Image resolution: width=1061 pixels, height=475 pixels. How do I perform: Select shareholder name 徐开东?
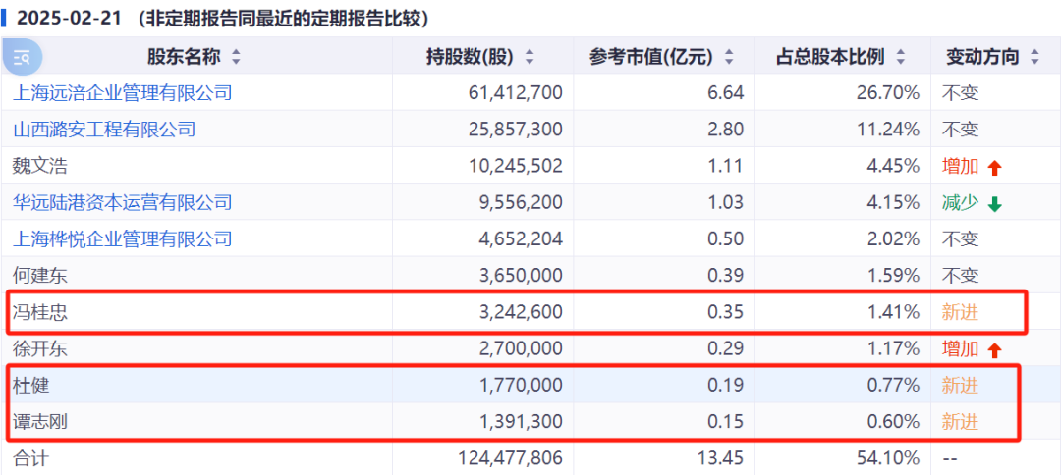click(x=40, y=348)
